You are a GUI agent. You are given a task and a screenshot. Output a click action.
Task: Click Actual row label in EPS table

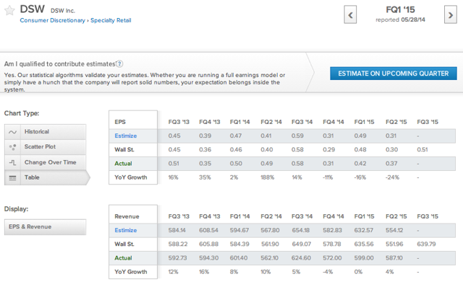point(123,164)
